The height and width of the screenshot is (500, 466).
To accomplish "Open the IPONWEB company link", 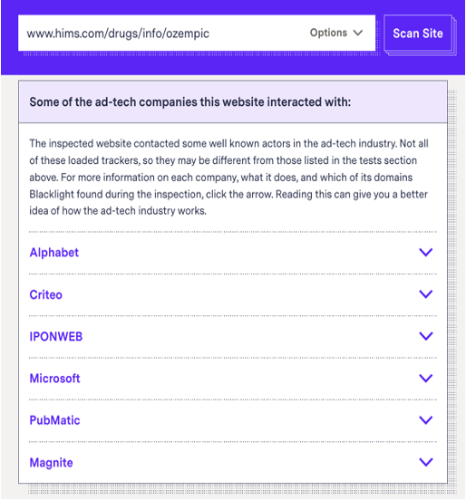I will pyautogui.click(x=56, y=337).
